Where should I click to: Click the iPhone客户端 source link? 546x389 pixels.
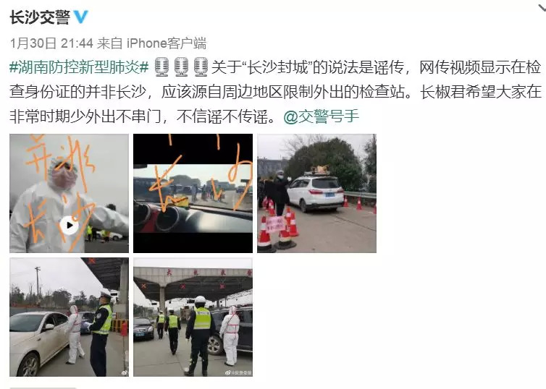pos(167,43)
